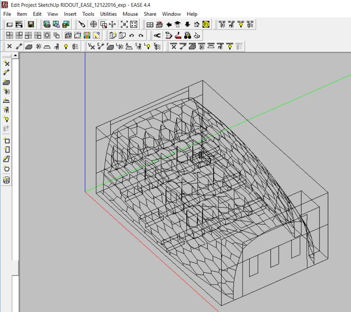Toggle edges visibility icon in third toolbar

coord(19,46)
